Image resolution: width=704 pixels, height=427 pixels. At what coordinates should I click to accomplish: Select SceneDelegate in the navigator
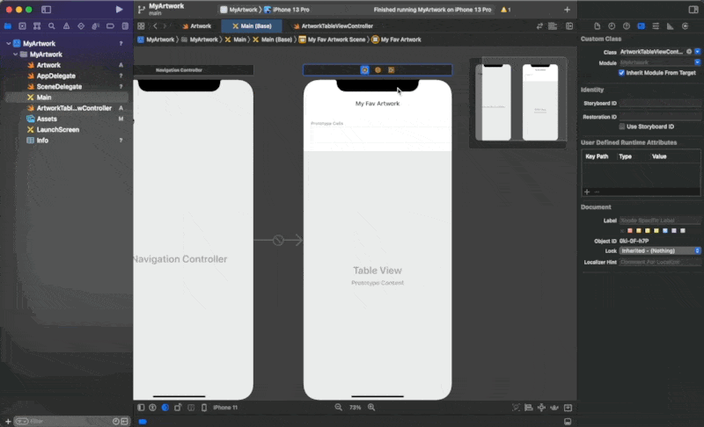pyautogui.click(x=59, y=86)
